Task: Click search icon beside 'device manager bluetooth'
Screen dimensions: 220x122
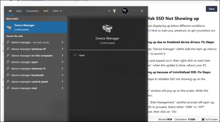Action: point(8,75)
